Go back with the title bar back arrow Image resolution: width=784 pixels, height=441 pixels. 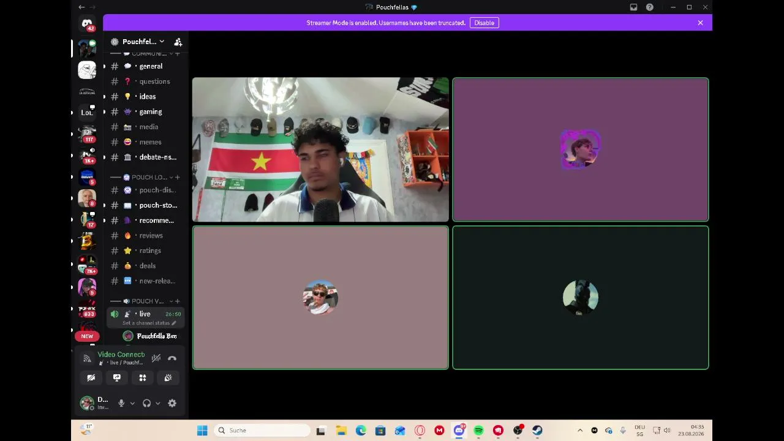coord(81,7)
